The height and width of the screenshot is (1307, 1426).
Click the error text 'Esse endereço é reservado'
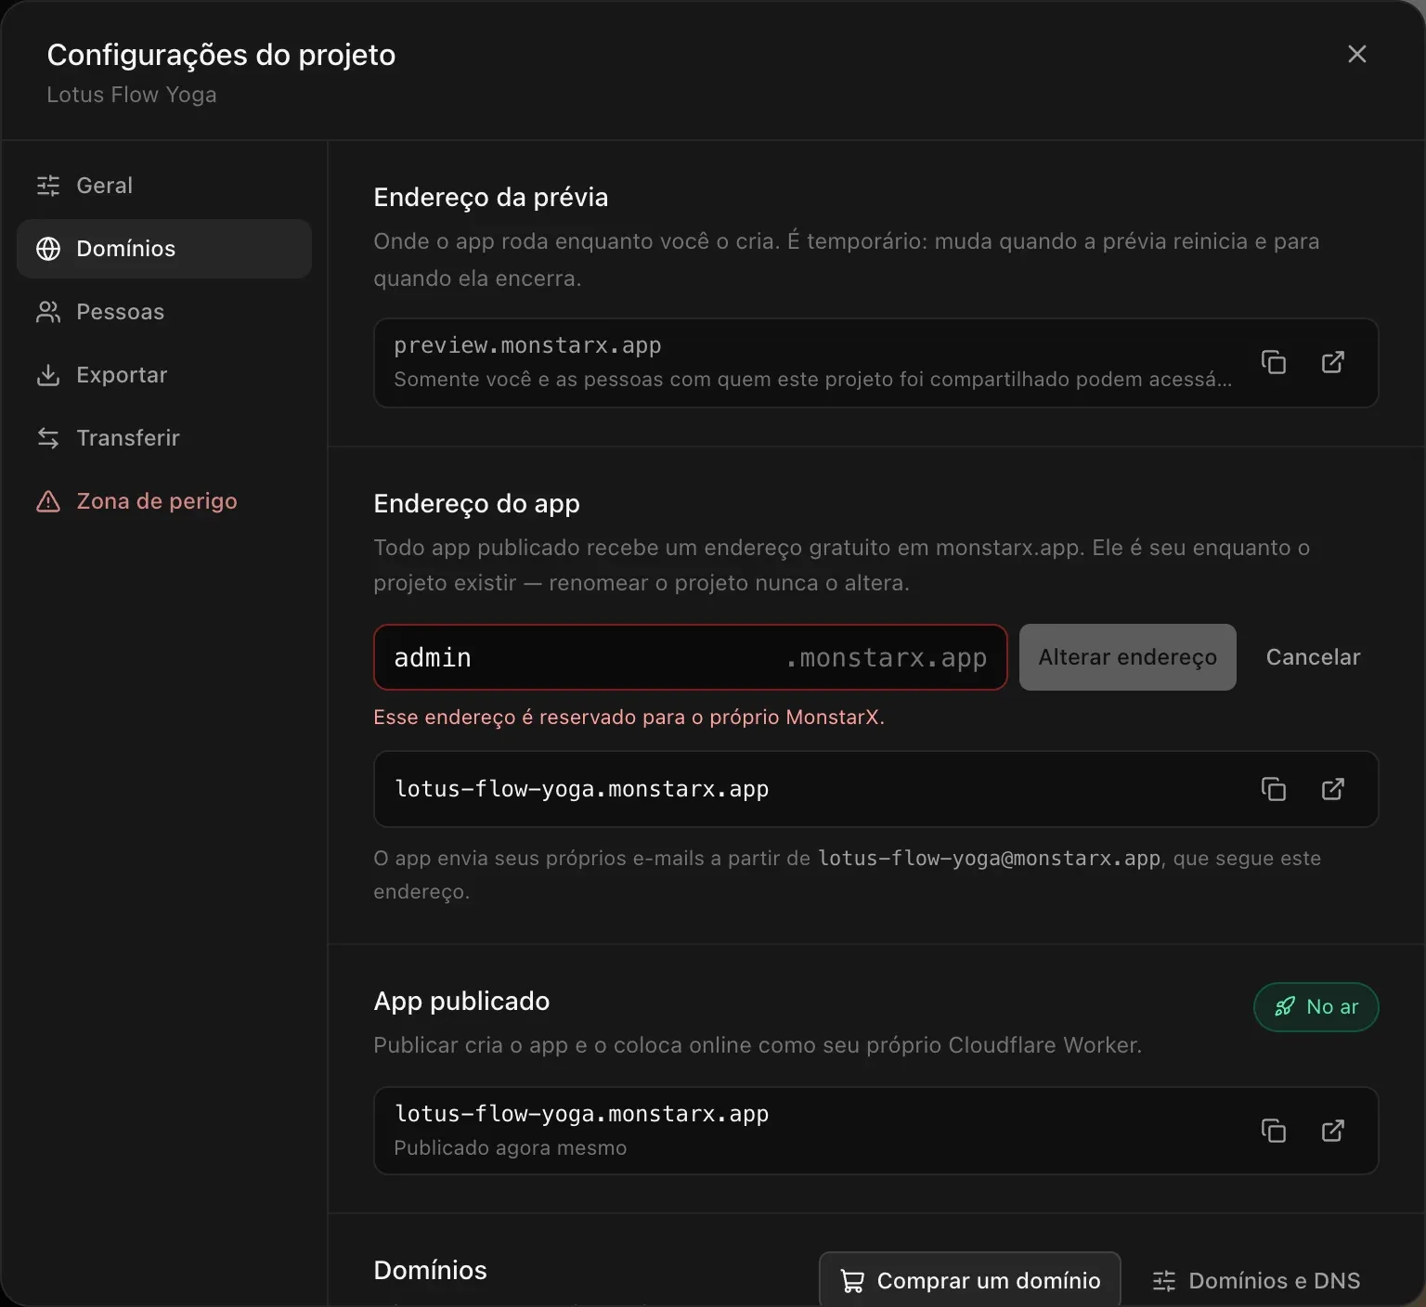pyautogui.click(x=629, y=718)
